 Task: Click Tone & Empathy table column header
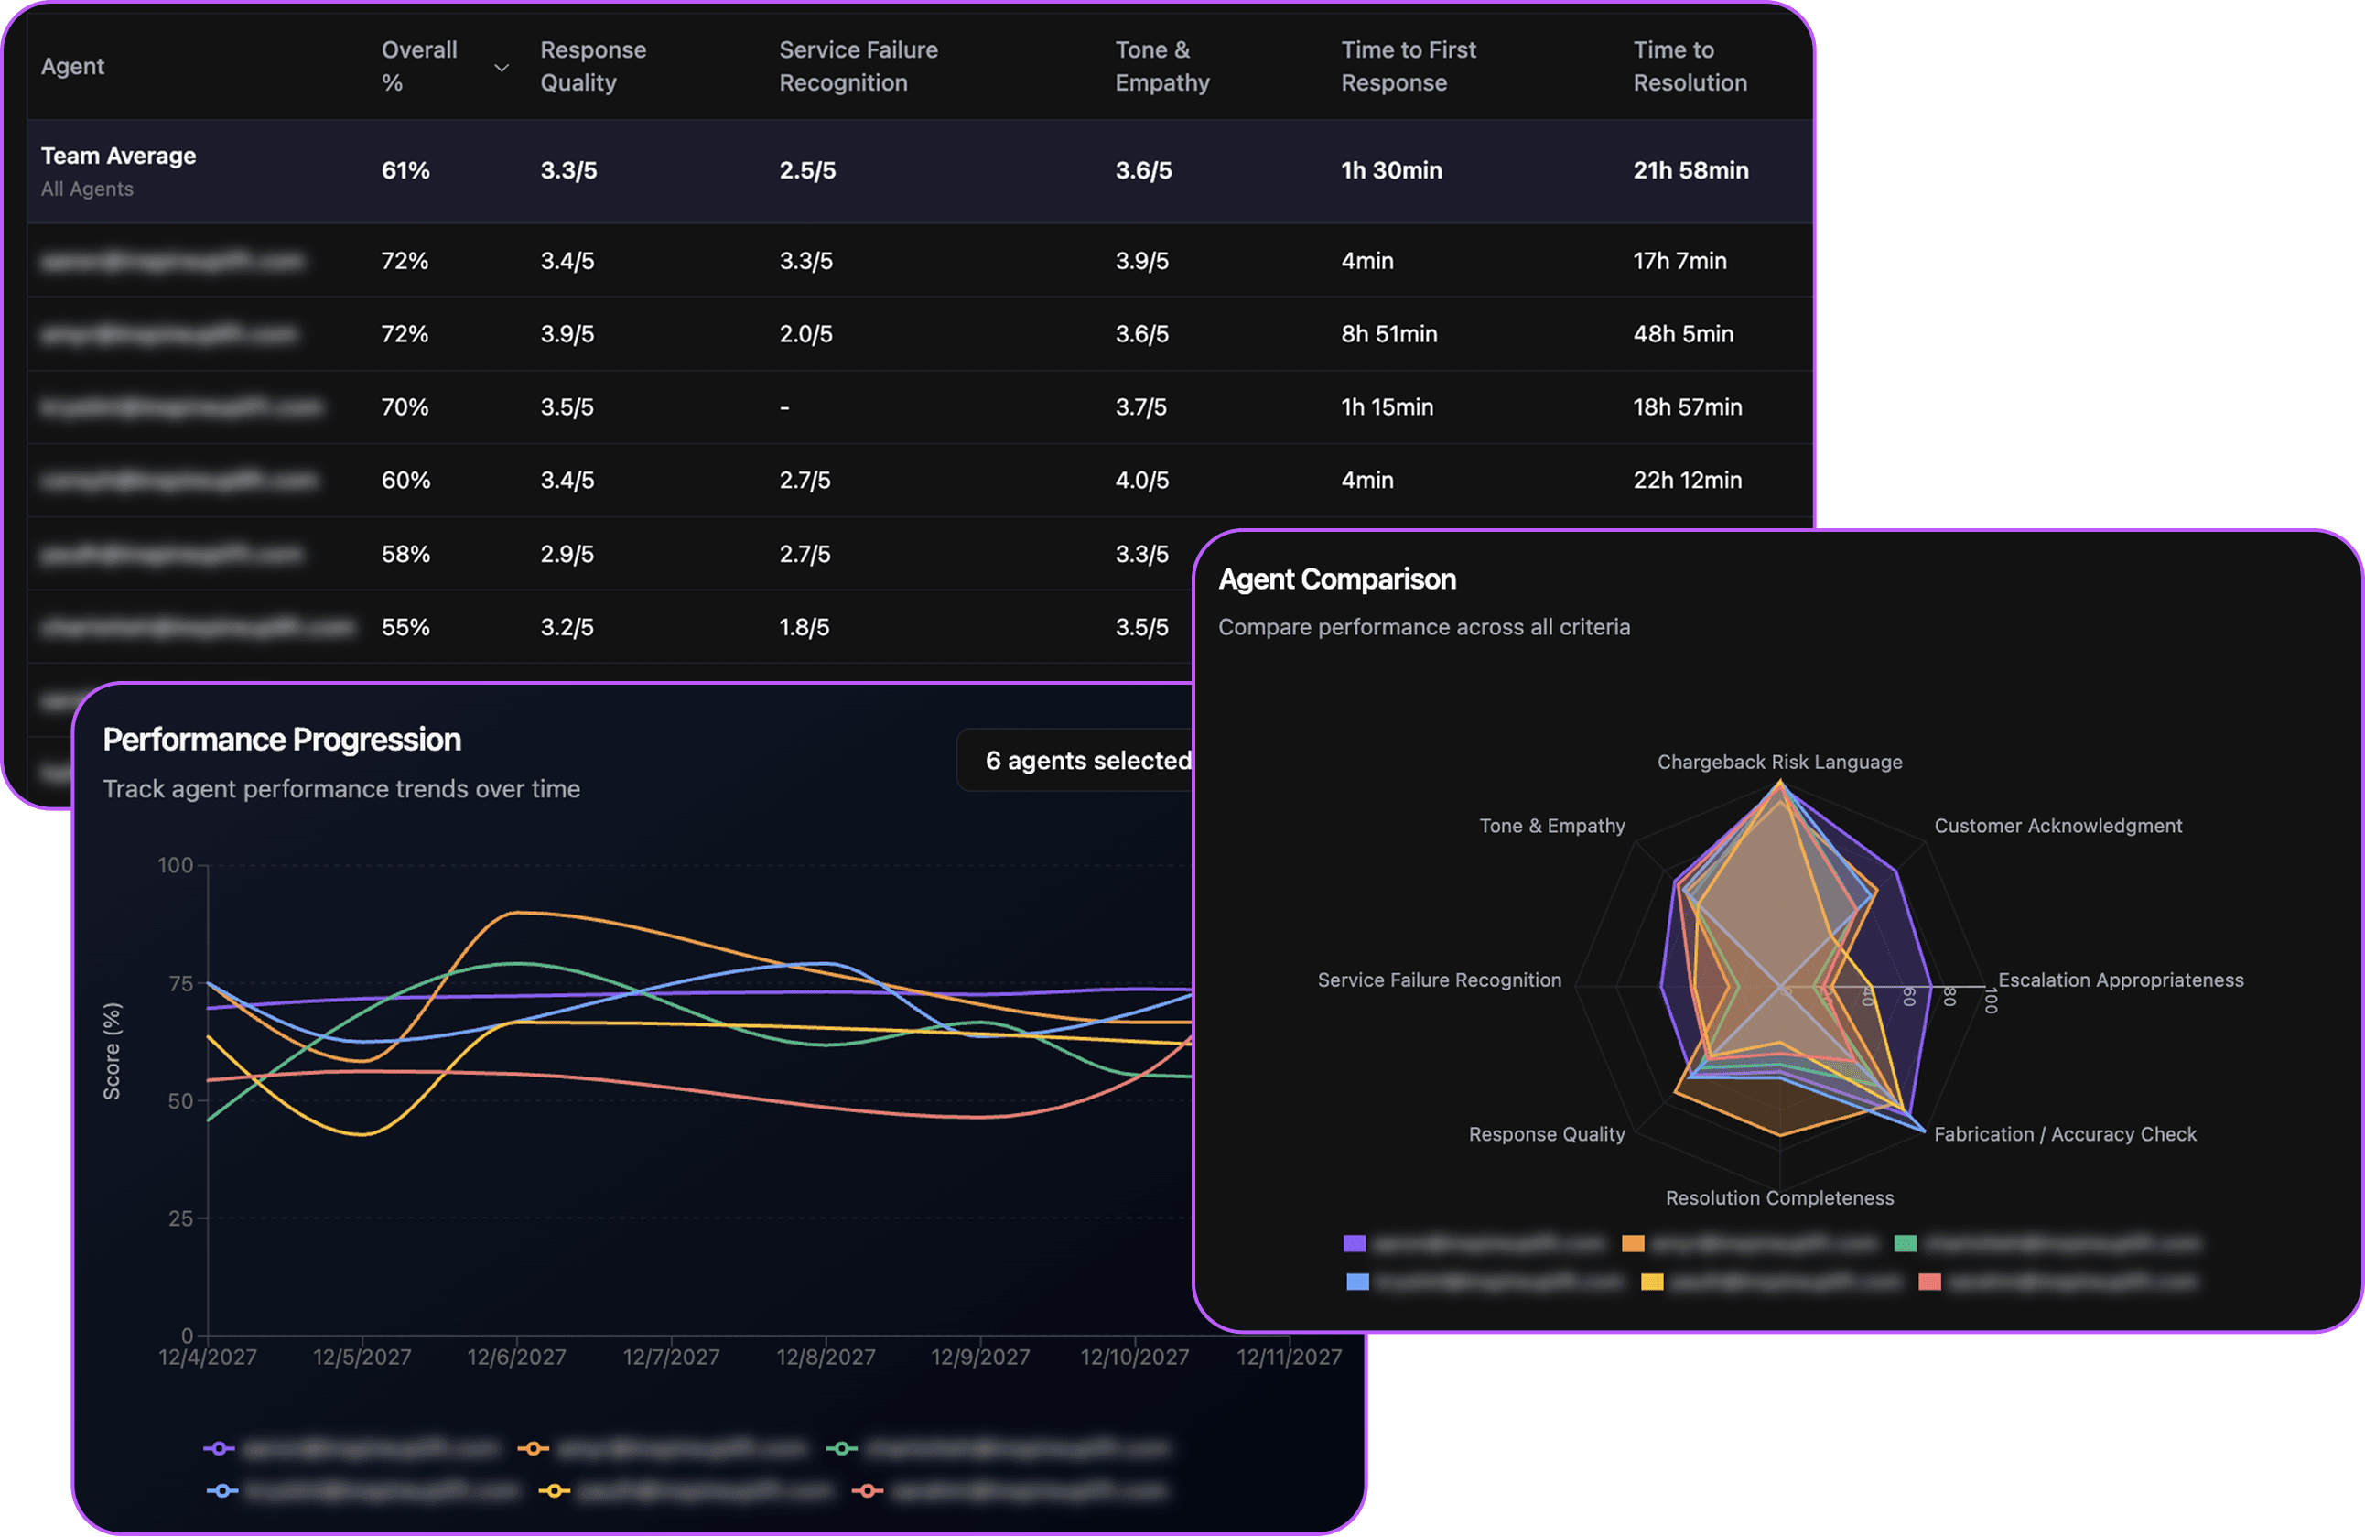pos(1161,67)
